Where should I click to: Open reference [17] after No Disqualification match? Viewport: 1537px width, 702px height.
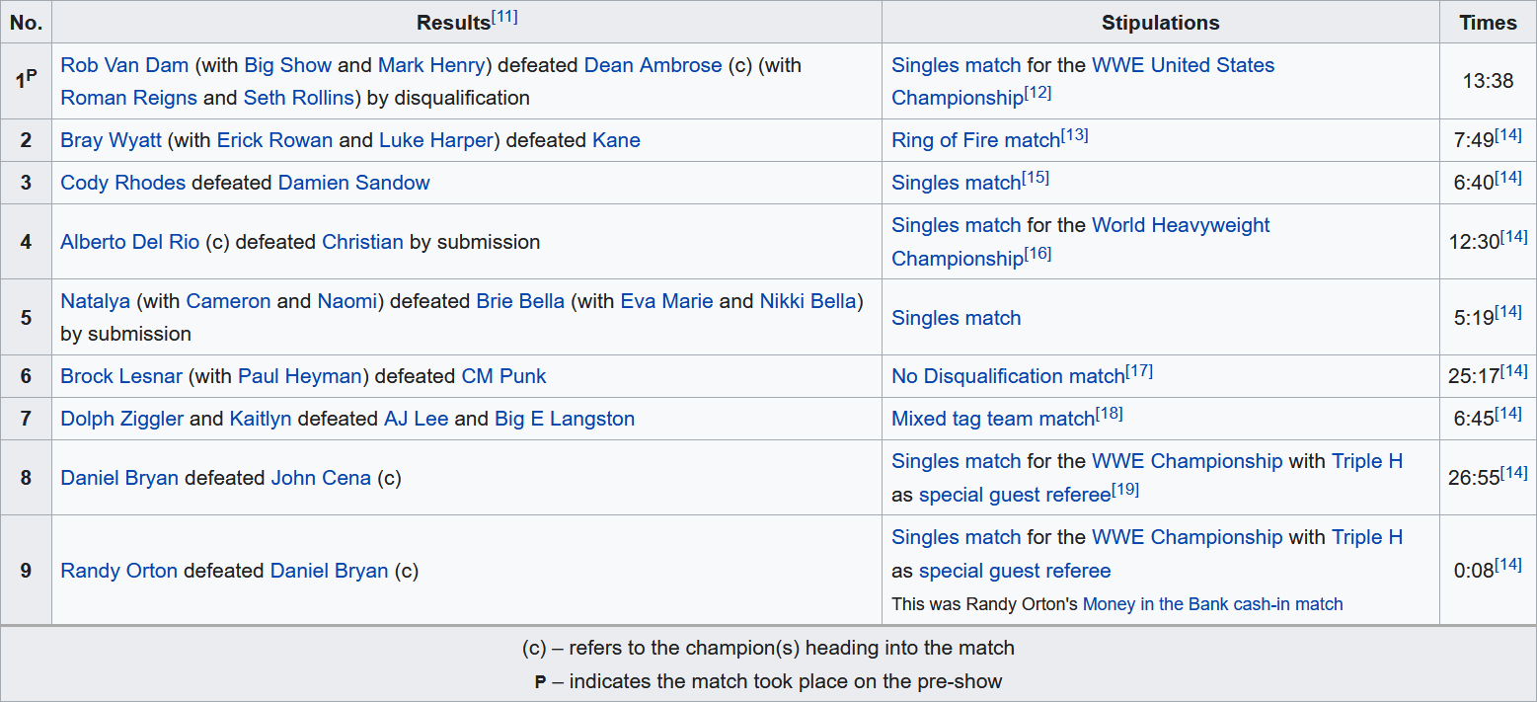1139,371
